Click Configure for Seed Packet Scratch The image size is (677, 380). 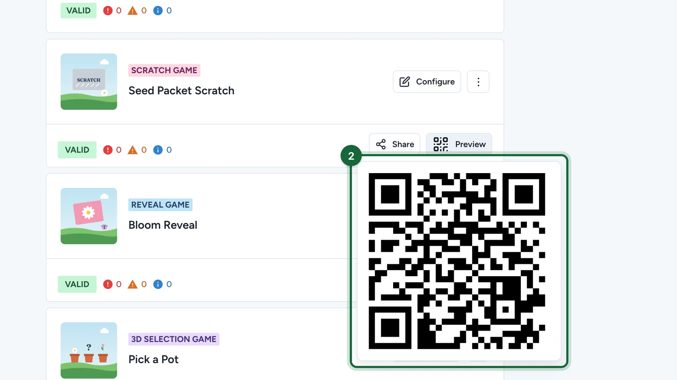pos(427,81)
